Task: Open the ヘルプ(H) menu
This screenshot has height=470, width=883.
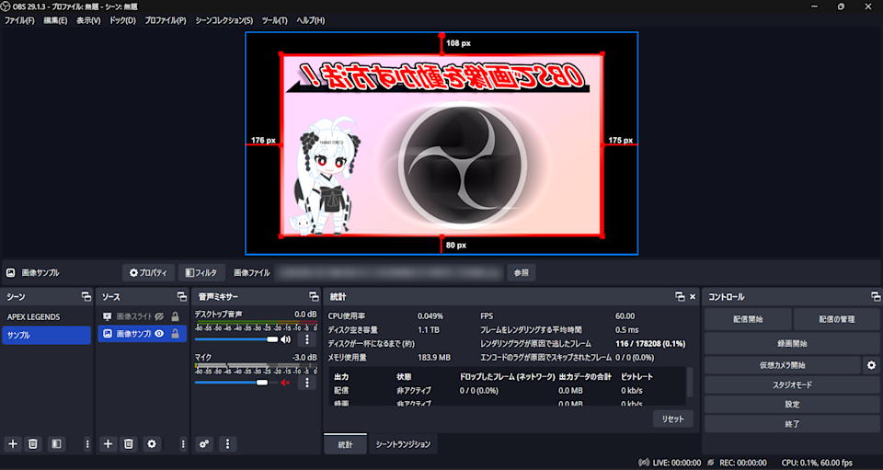Action: pyautogui.click(x=311, y=20)
